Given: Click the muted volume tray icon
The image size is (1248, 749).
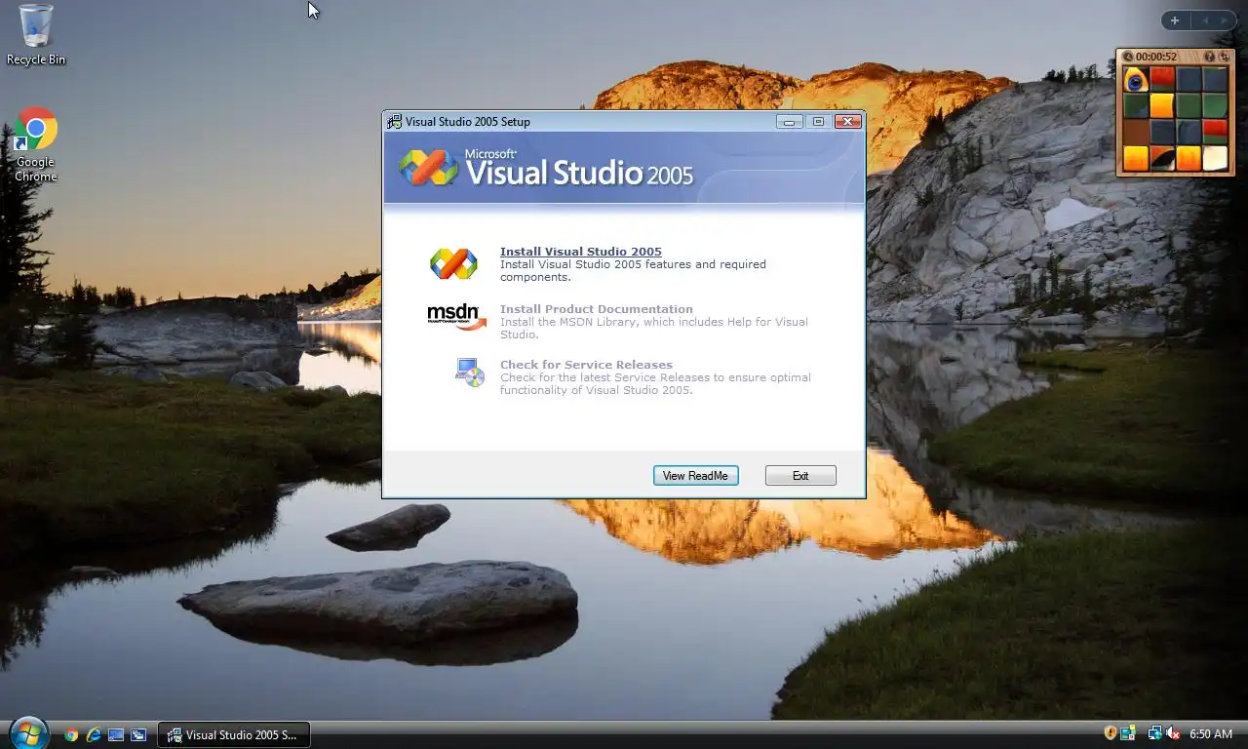Looking at the screenshot, I should click(x=1173, y=733).
